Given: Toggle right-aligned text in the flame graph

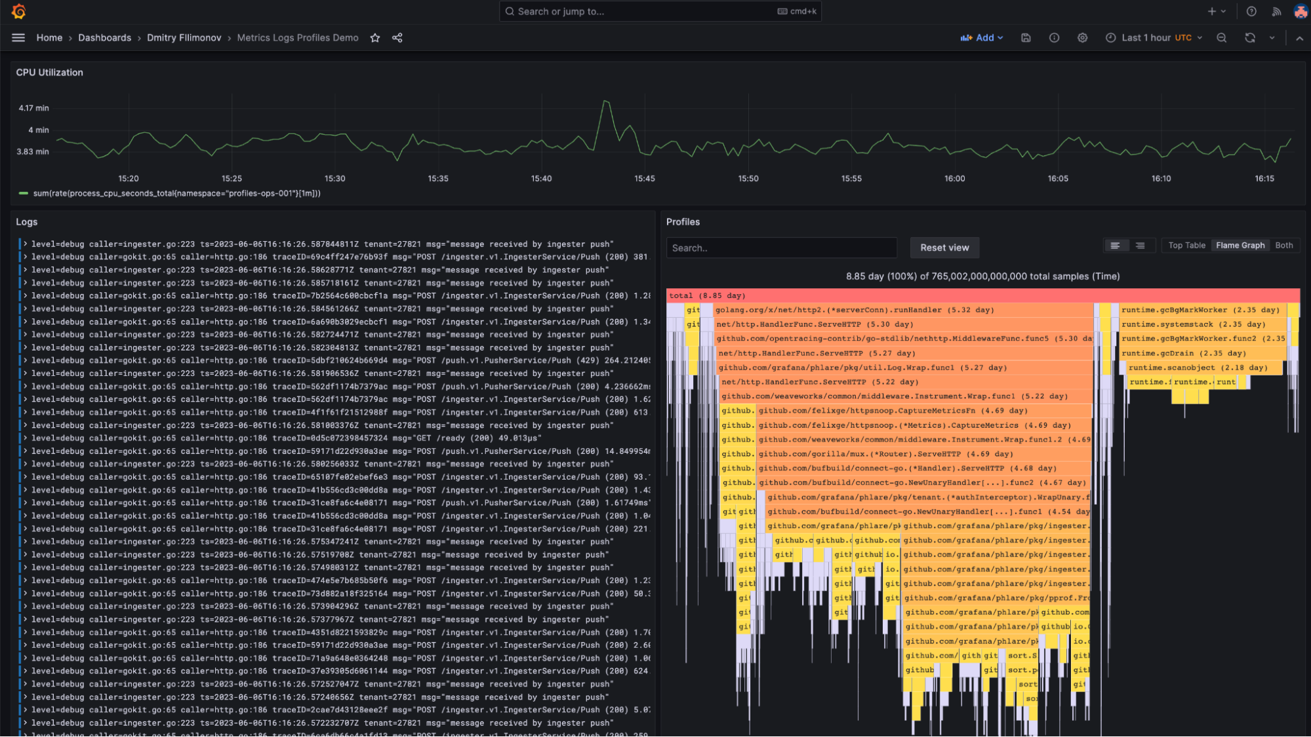Looking at the screenshot, I should 1140,245.
